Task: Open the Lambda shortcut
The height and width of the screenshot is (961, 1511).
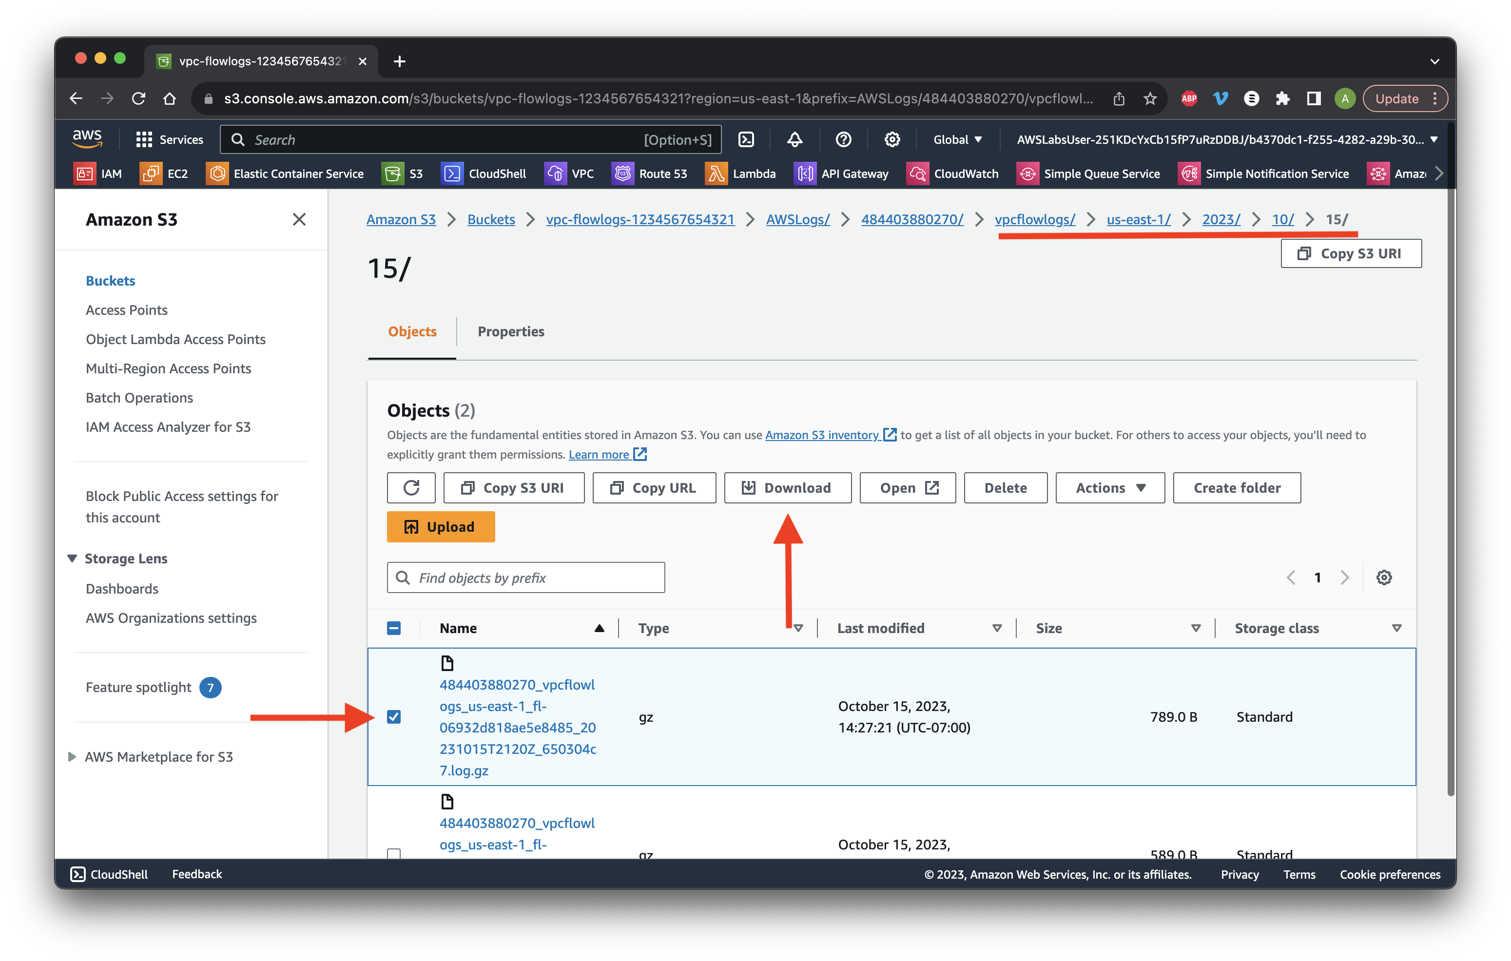Action: [740, 173]
